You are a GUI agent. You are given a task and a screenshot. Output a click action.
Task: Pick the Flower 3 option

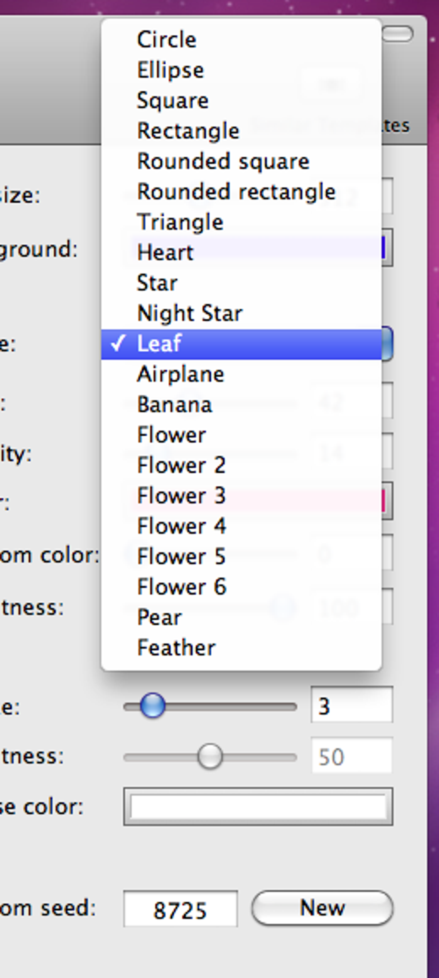click(x=181, y=496)
